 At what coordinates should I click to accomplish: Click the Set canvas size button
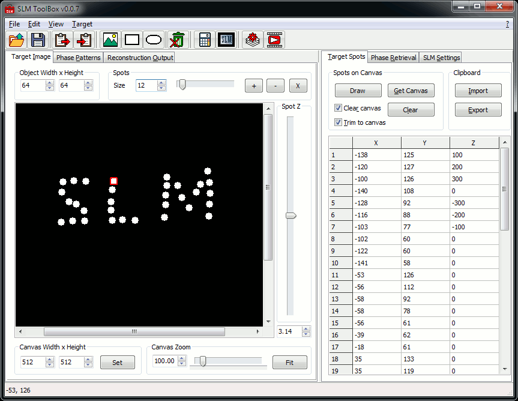(117, 363)
